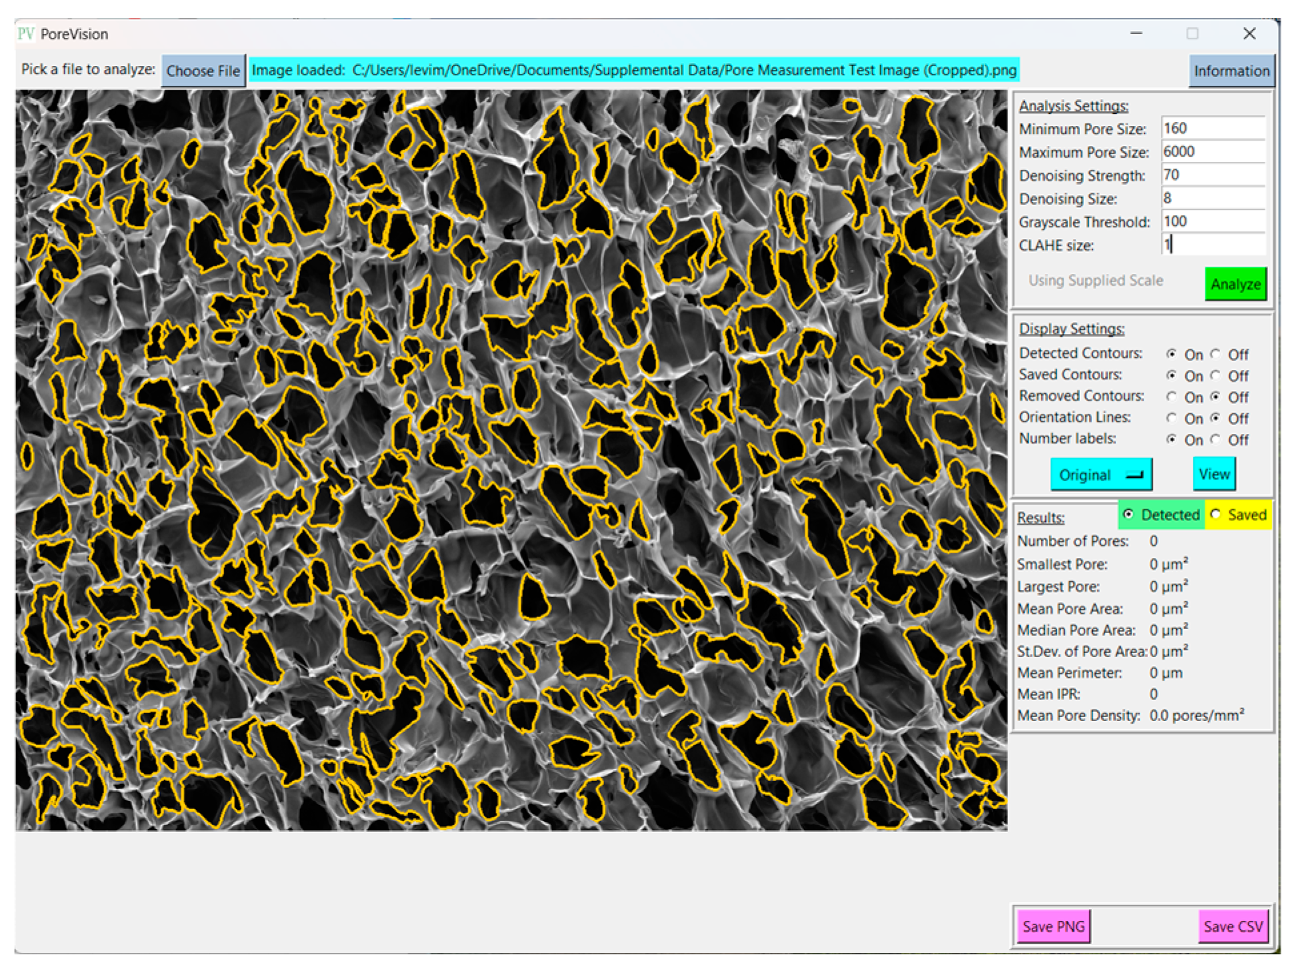Click the Save PNG button
This screenshot has height=973, width=1300.
click(x=1053, y=926)
